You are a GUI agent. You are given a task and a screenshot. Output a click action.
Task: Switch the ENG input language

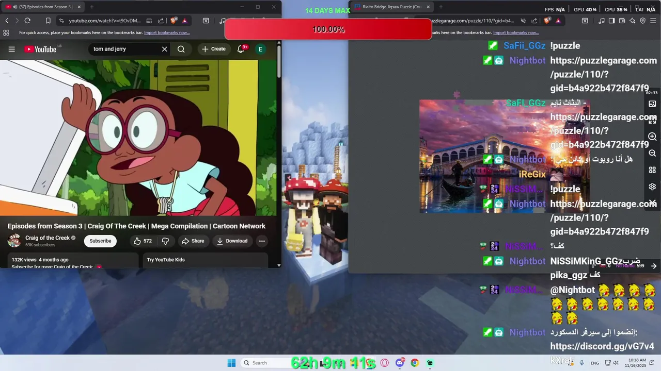tap(595, 363)
